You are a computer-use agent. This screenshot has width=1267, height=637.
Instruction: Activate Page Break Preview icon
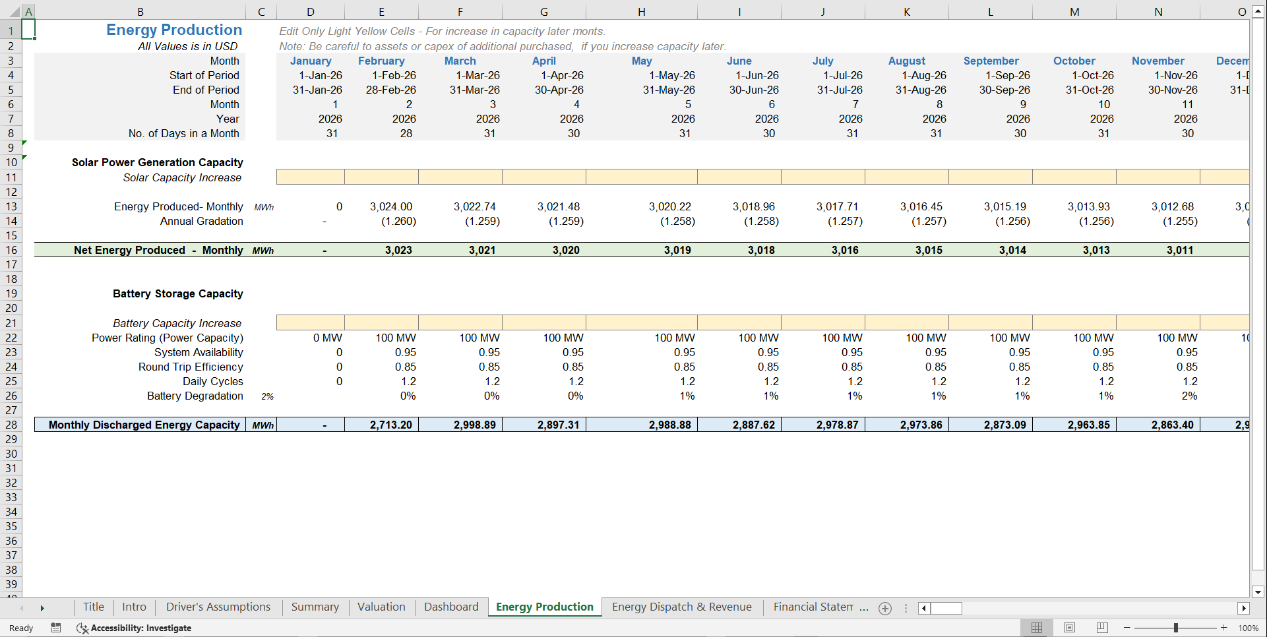pos(1101,628)
